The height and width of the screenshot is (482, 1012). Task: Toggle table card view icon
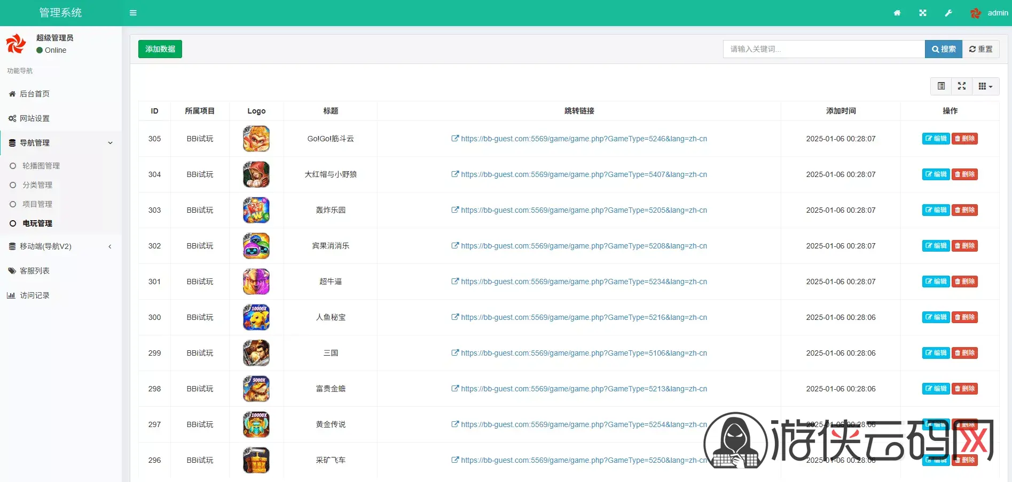[x=941, y=86]
